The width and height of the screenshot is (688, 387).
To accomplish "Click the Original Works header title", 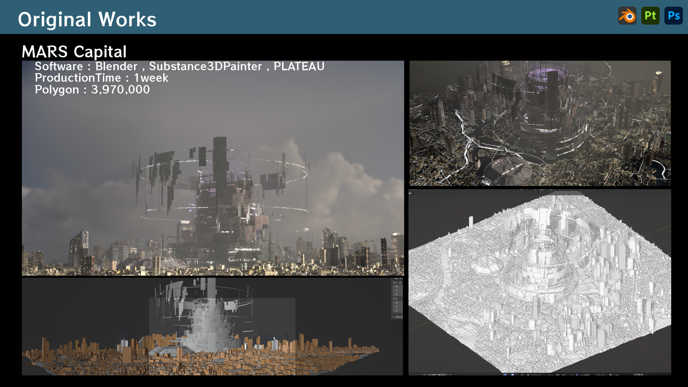I will (87, 19).
